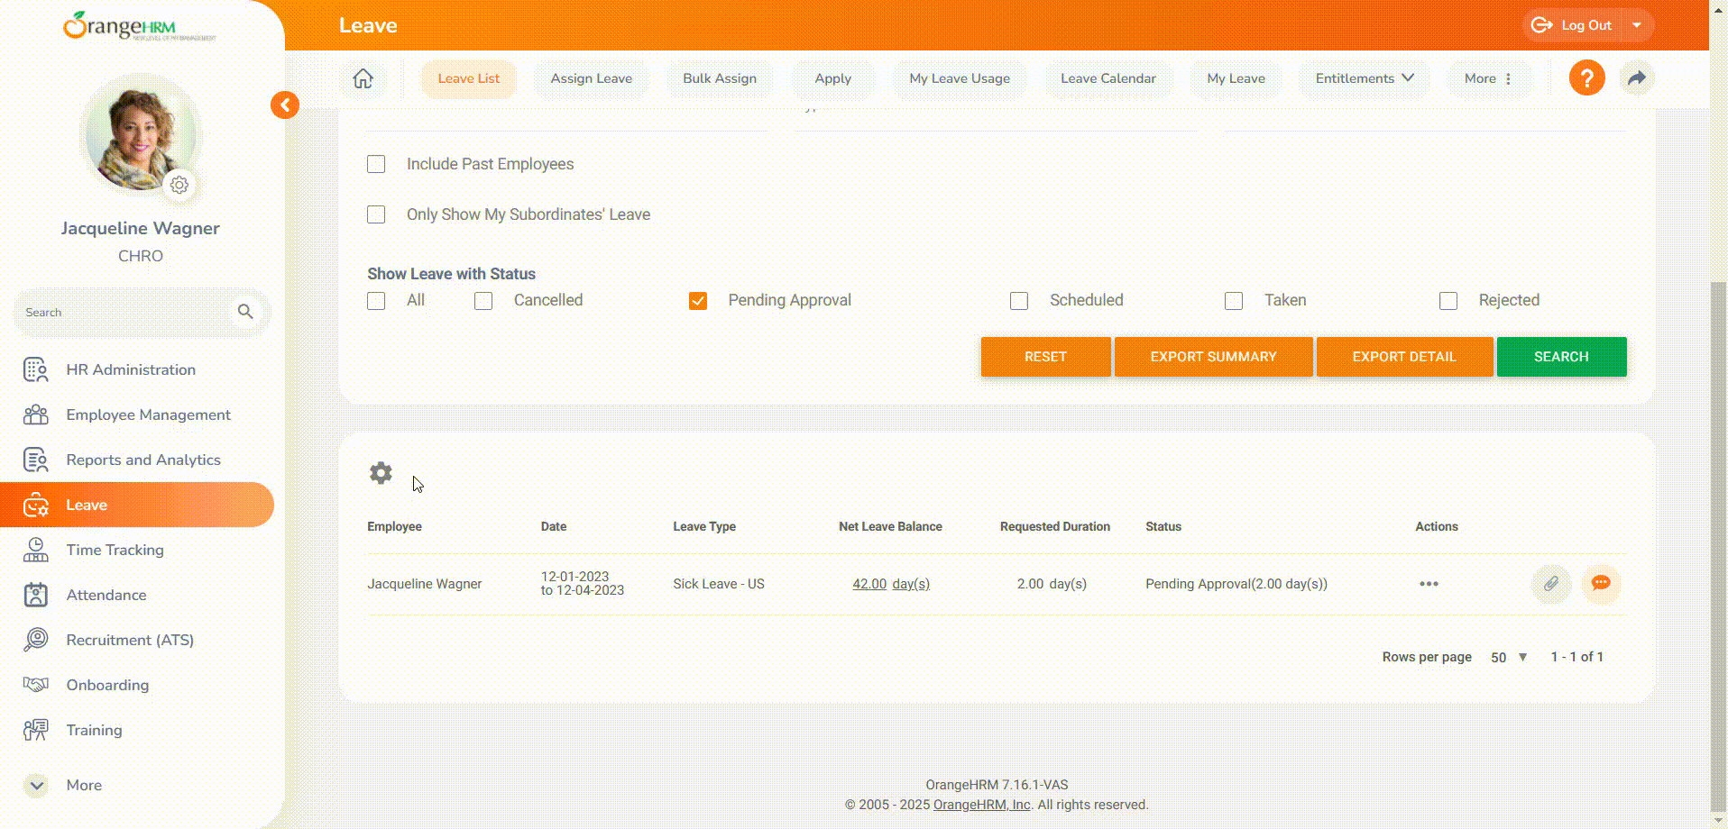
Task: Check the All status checkbox
Action: point(376,301)
